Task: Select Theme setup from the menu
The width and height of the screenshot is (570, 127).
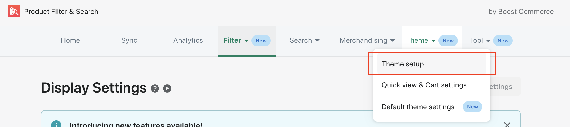Action: click(403, 64)
